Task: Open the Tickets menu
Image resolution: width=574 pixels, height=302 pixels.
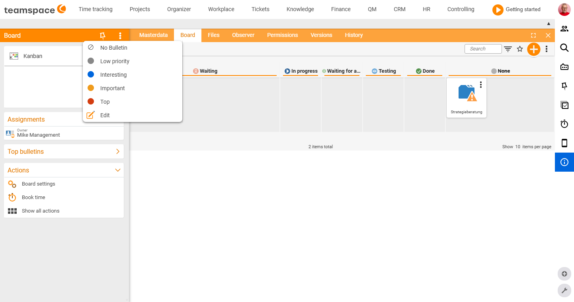Action: tap(260, 9)
